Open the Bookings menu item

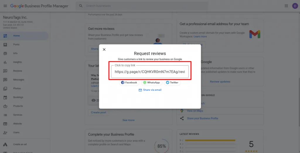tap(24, 98)
